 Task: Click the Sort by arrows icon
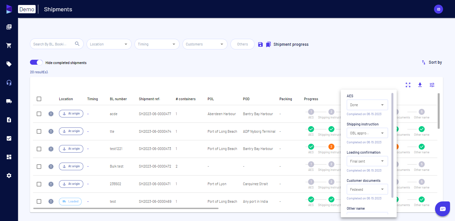(424, 62)
